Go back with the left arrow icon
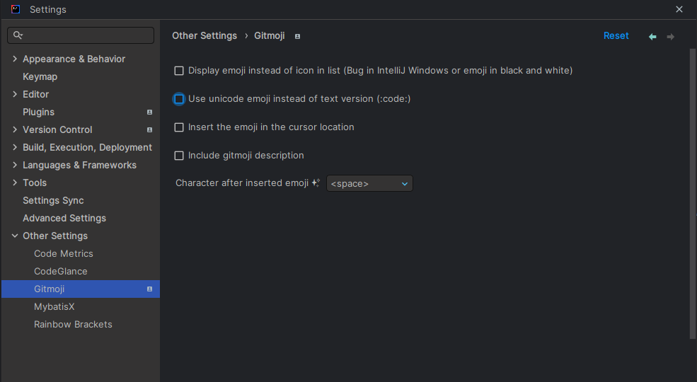 pos(652,37)
